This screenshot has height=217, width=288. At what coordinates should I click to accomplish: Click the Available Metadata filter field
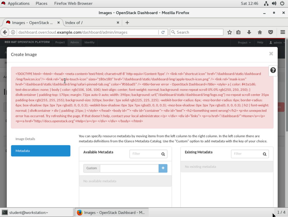(x=145, y=154)
